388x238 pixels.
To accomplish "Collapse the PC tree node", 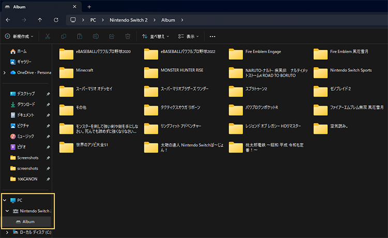I will tap(5, 200).
